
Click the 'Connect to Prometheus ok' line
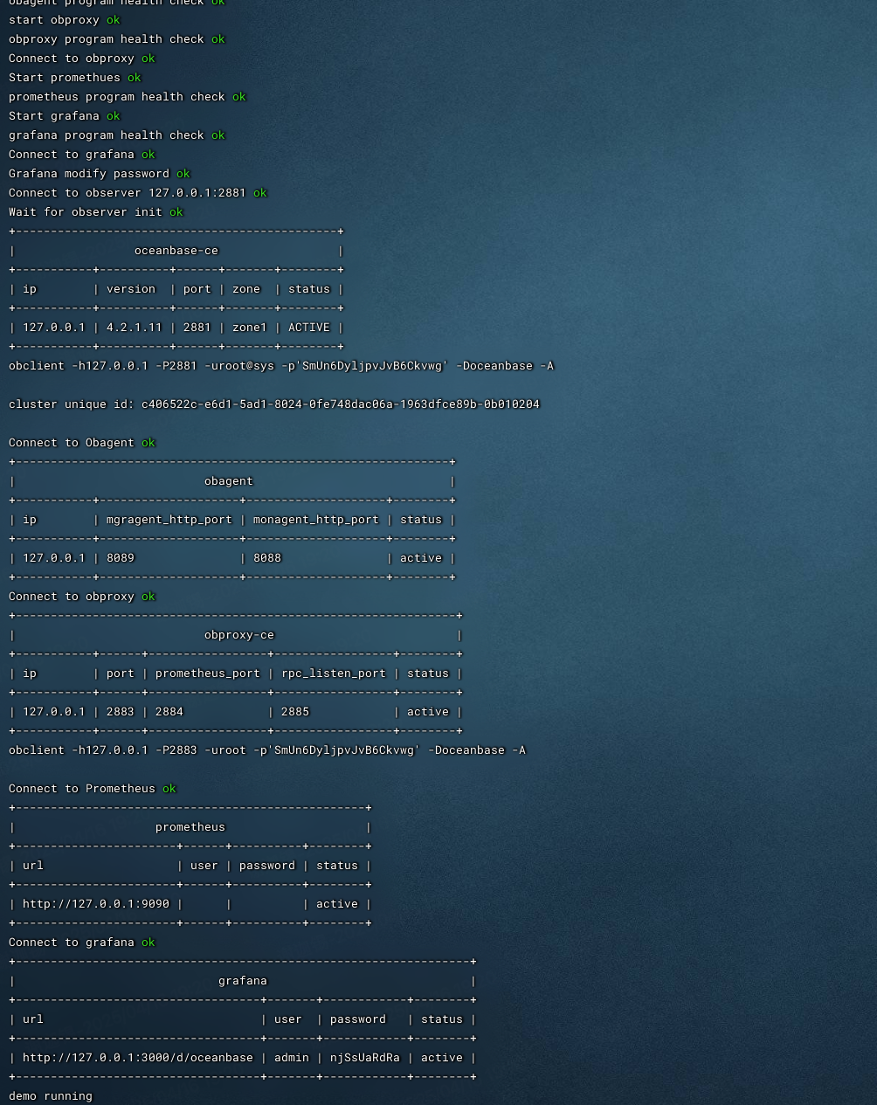[93, 789]
